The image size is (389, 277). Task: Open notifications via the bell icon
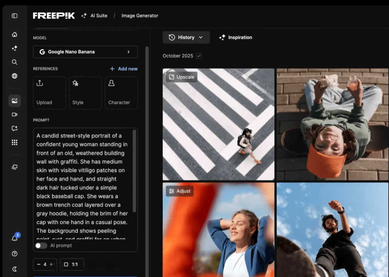pyautogui.click(x=13, y=237)
